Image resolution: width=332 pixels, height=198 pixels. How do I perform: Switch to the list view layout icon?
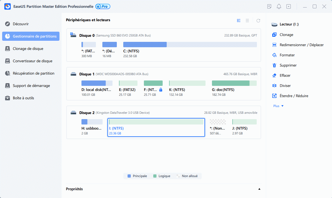(247, 20)
